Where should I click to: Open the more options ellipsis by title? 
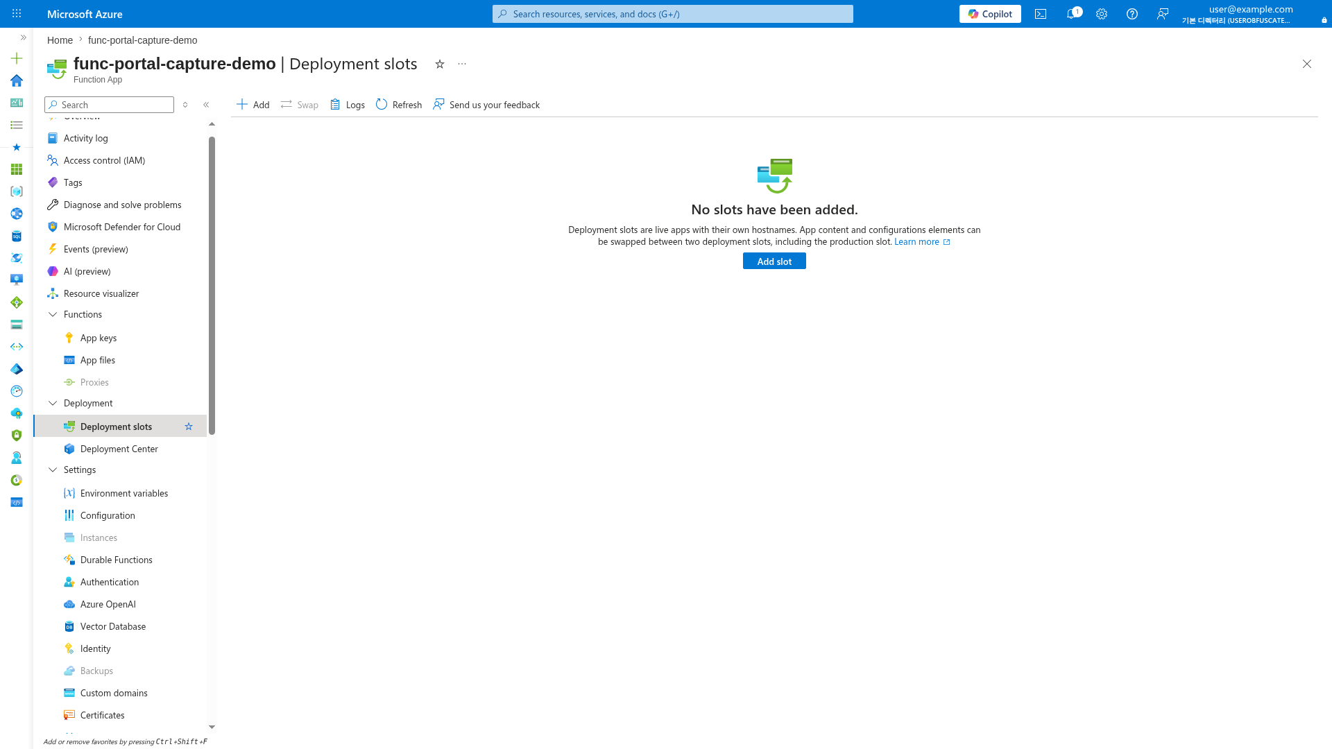(462, 64)
